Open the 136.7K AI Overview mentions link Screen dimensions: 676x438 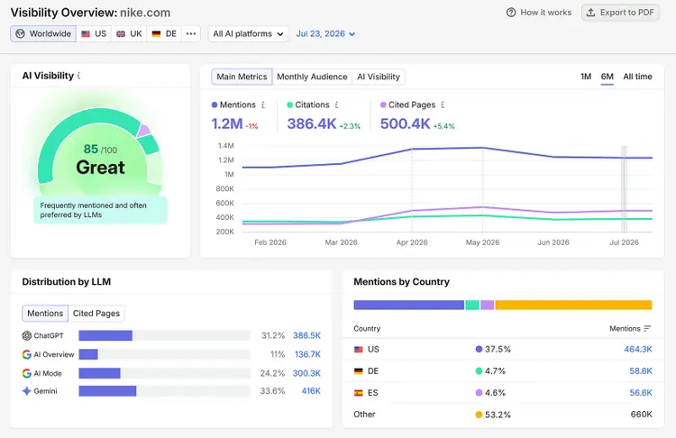pyautogui.click(x=308, y=354)
